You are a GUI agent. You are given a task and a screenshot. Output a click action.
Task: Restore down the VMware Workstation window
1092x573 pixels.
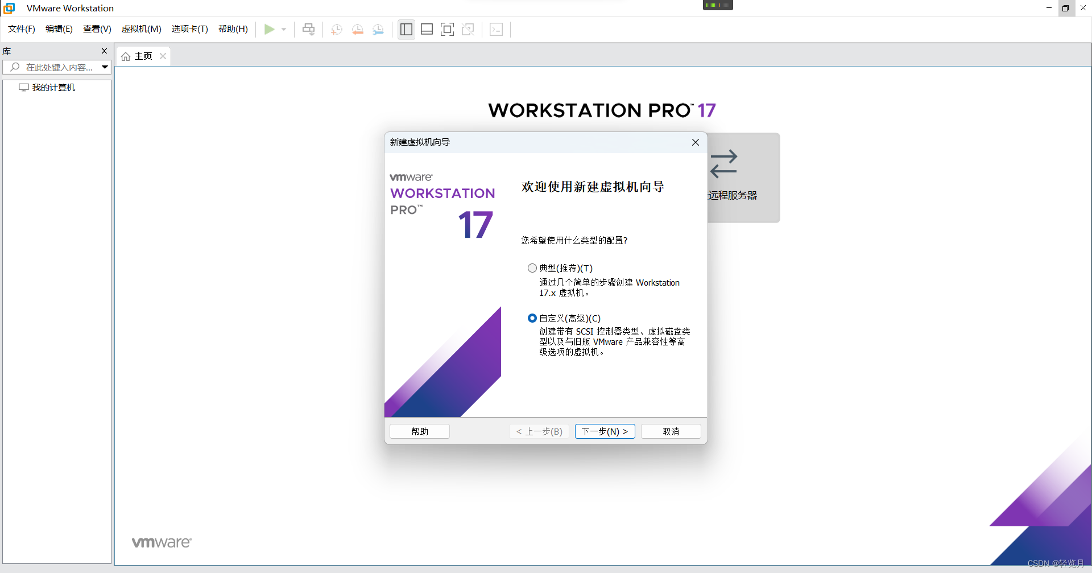tap(1066, 8)
